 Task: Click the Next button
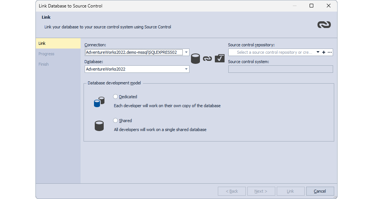click(x=261, y=191)
